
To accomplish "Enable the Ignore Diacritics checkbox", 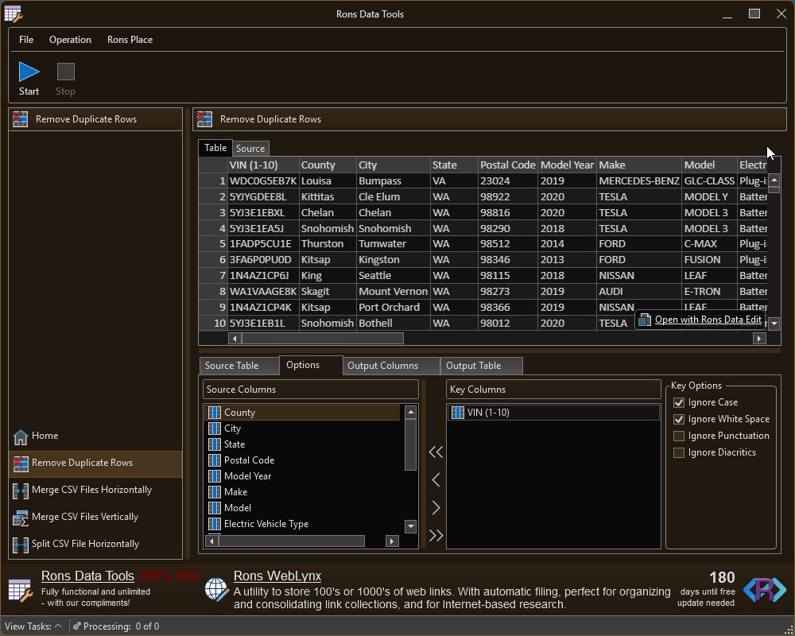I will (x=678, y=453).
